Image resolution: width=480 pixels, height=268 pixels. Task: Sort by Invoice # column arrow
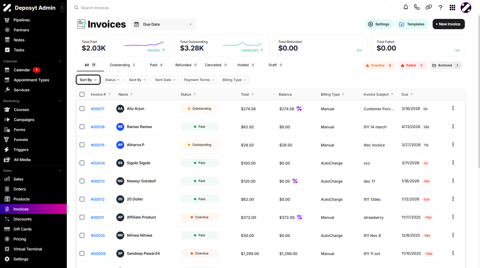(110, 94)
